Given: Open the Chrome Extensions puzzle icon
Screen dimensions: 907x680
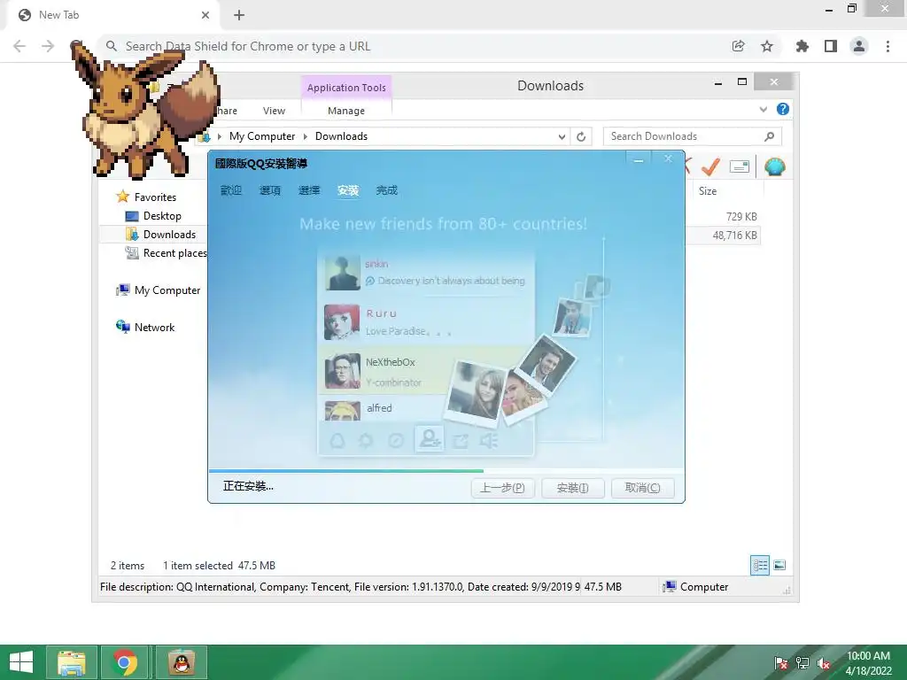Looking at the screenshot, I should click(x=802, y=46).
